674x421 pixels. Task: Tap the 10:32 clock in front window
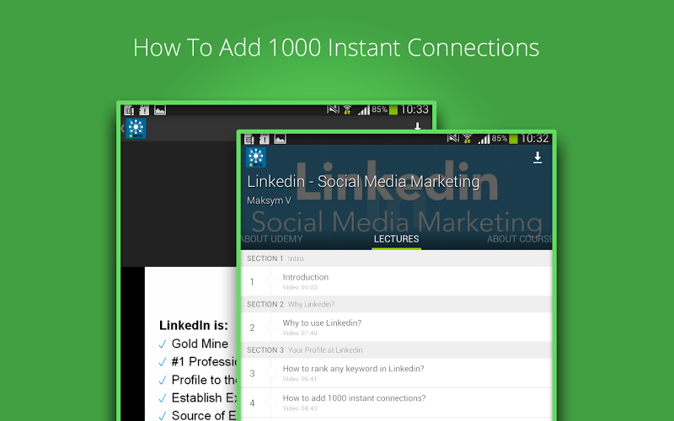click(x=534, y=138)
